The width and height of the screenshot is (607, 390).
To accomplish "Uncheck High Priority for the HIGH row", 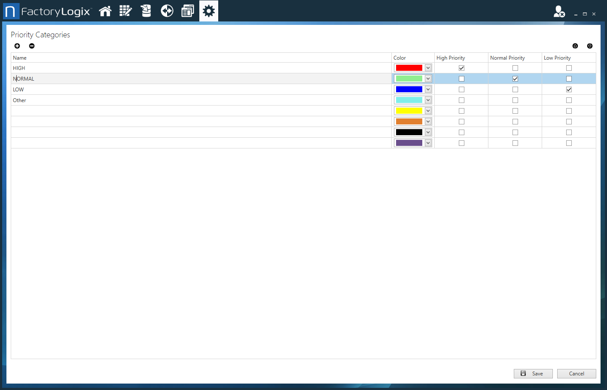I will coord(461,68).
